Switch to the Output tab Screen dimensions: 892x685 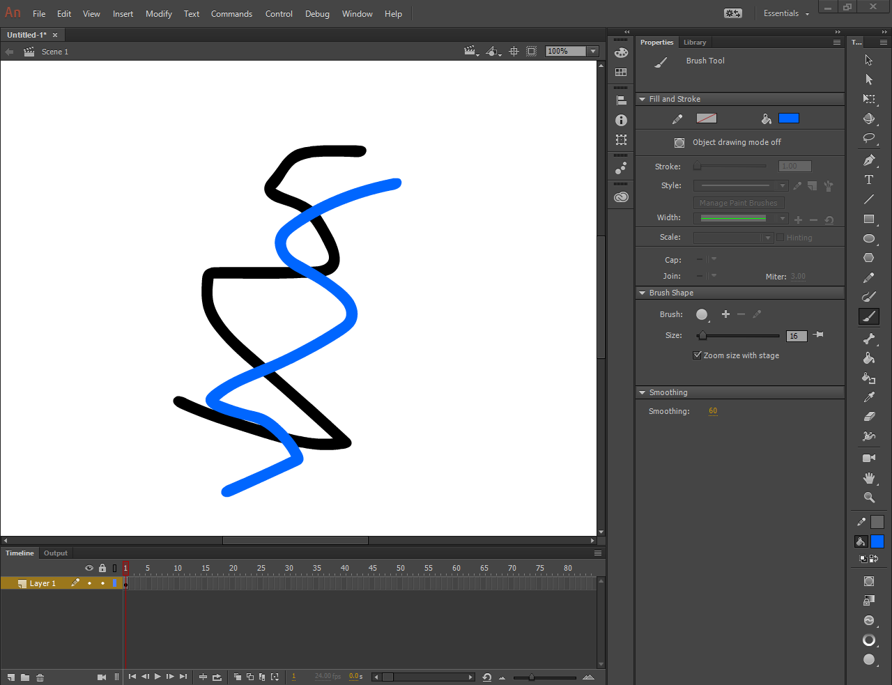56,553
